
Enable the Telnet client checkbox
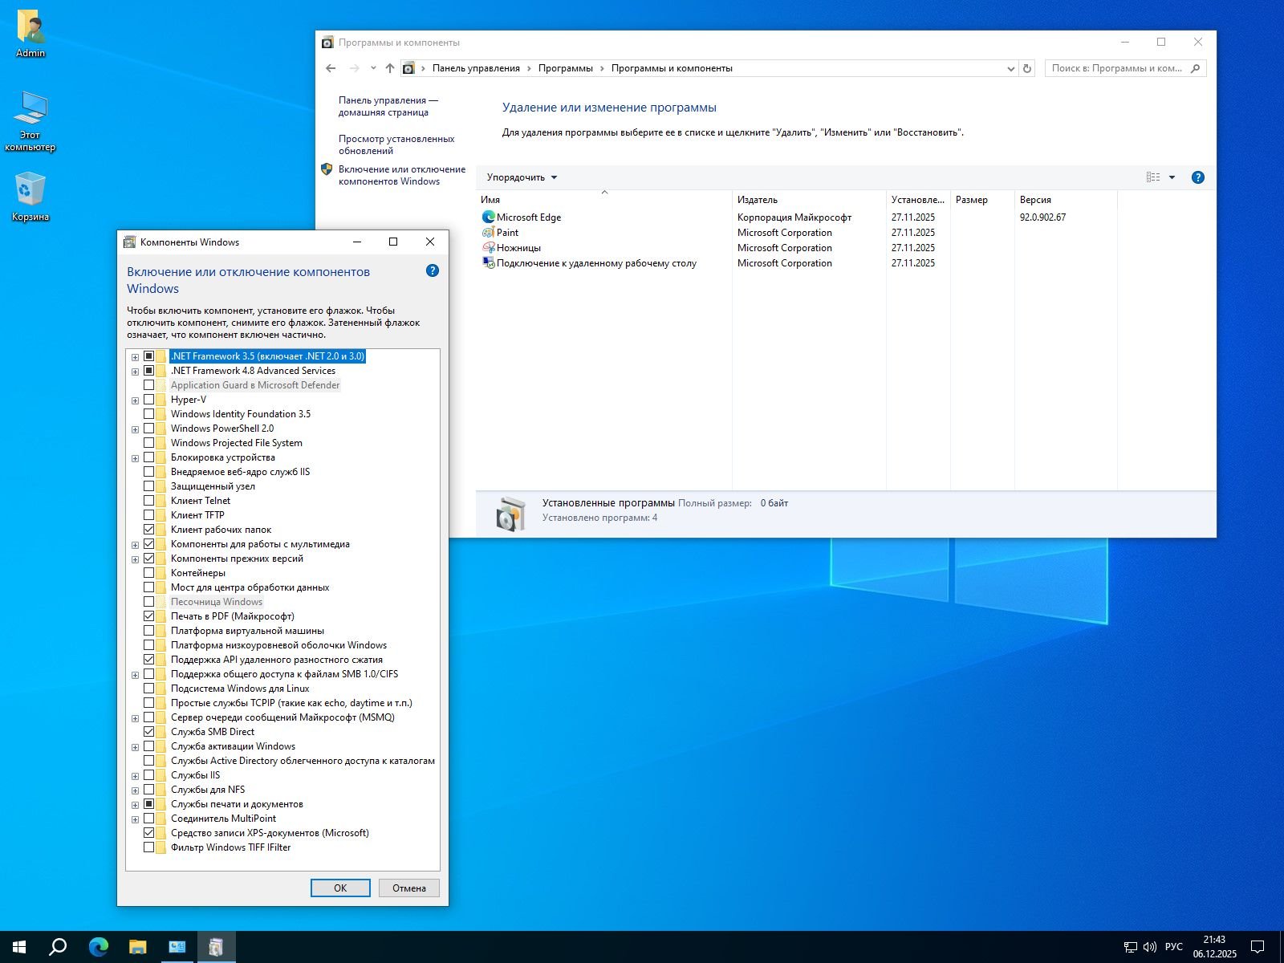[149, 501]
